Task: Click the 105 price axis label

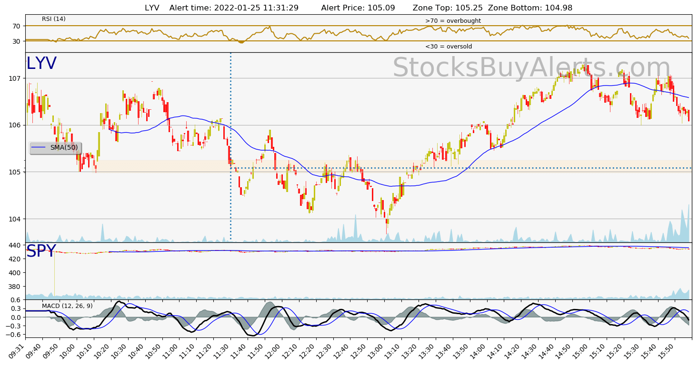Action: coord(15,172)
